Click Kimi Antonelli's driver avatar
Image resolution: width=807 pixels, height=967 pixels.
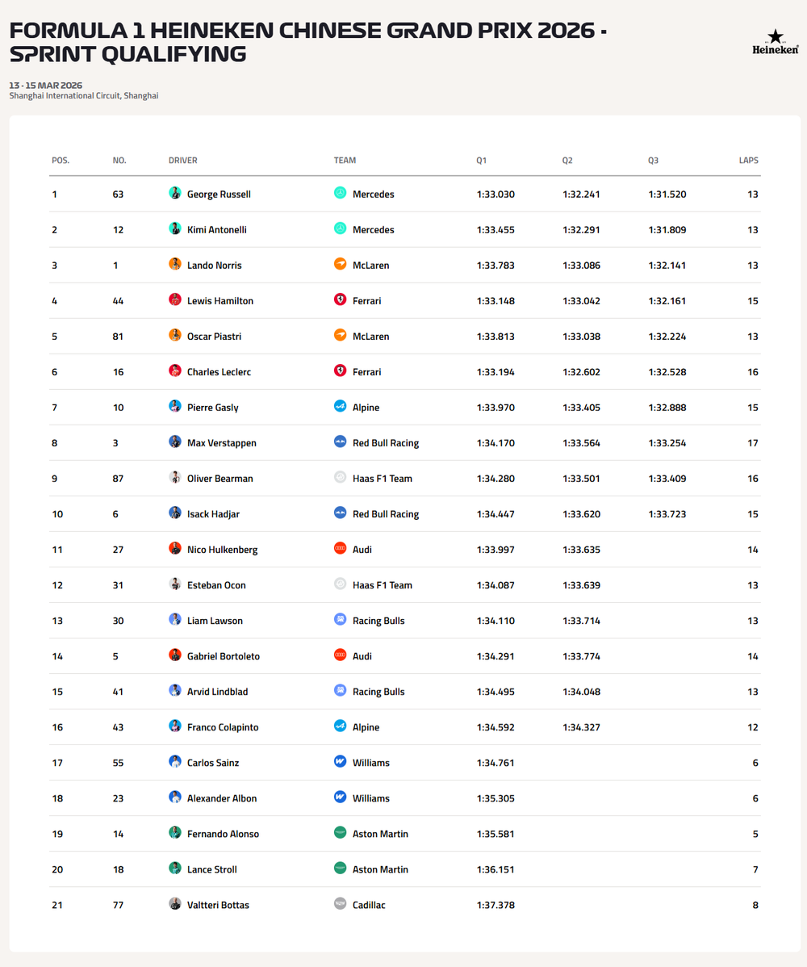coord(175,228)
